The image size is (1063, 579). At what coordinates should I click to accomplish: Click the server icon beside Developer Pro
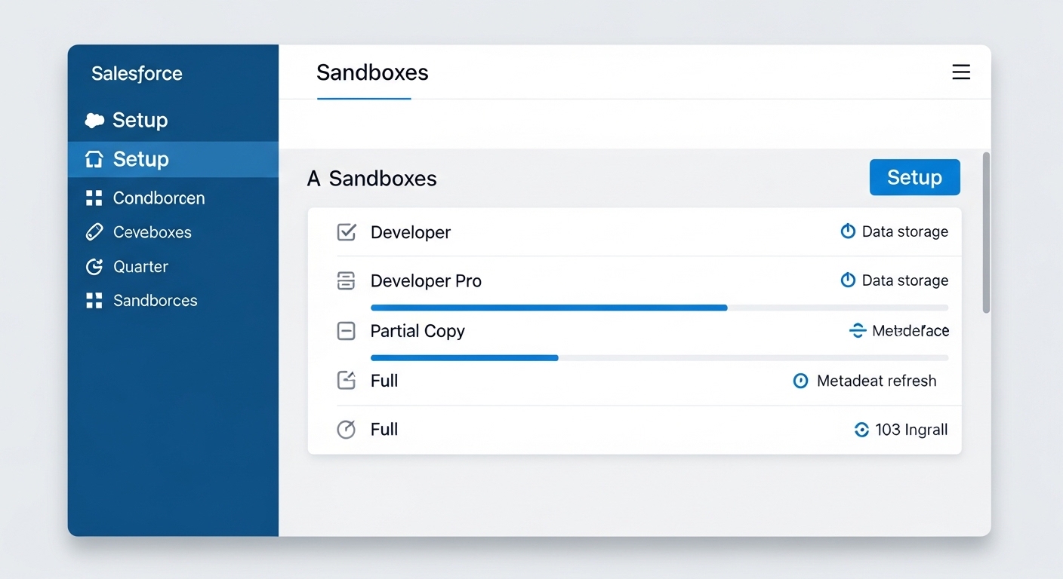[347, 280]
